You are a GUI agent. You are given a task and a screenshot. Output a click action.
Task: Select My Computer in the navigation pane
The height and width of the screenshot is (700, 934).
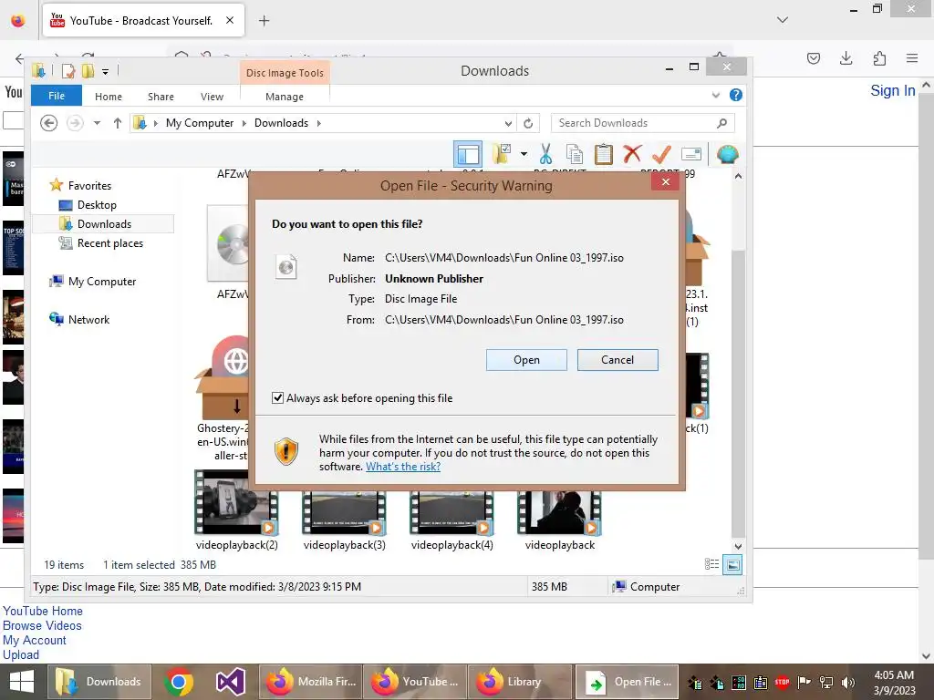point(102,282)
